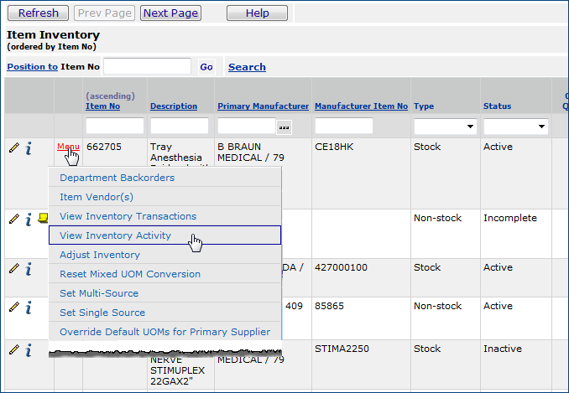The image size is (569, 393).
Task: Click the edit pencil on the Incomplete item row
Action: click(x=13, y=219)
